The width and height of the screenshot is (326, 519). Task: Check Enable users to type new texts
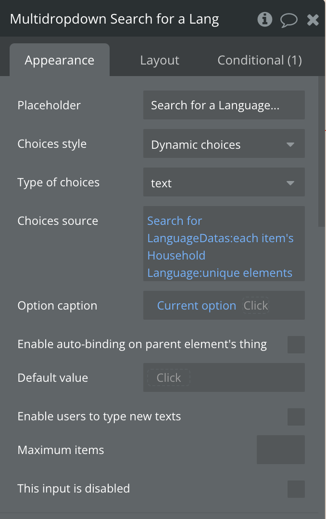click(x=296, y=417)
